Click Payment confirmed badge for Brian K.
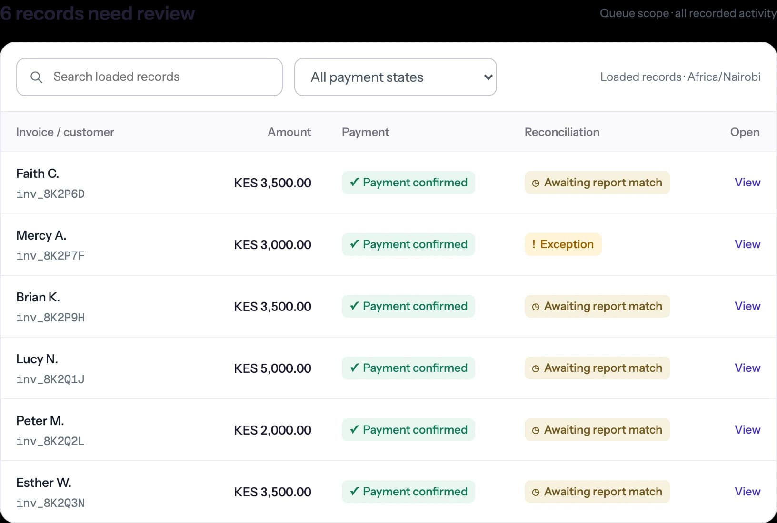Viewport: 777px width, 523px height. (x=408, y=306)
